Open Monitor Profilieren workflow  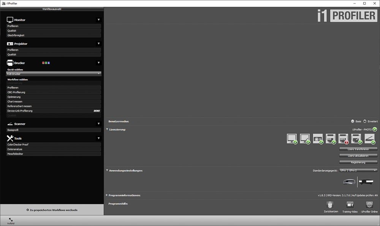54,26
